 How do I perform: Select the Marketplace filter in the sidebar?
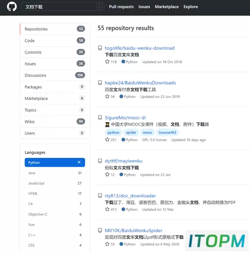tap(55, 98)
